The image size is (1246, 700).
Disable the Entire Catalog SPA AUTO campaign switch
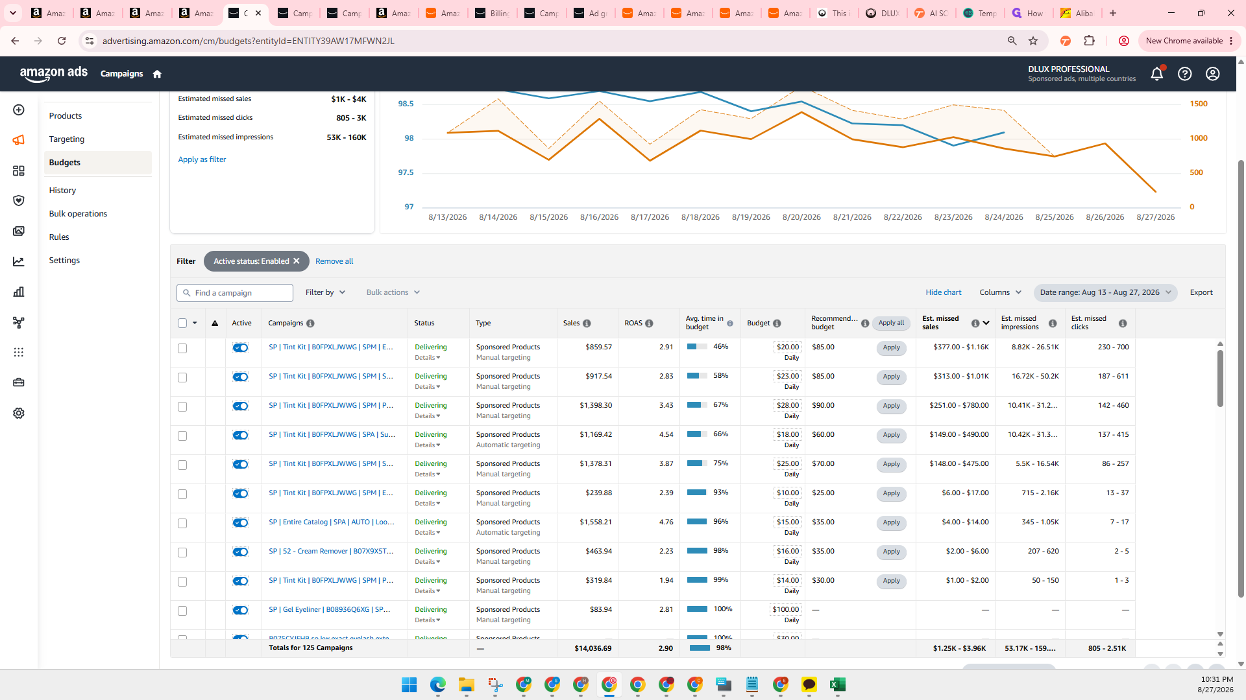pos(240,523)
